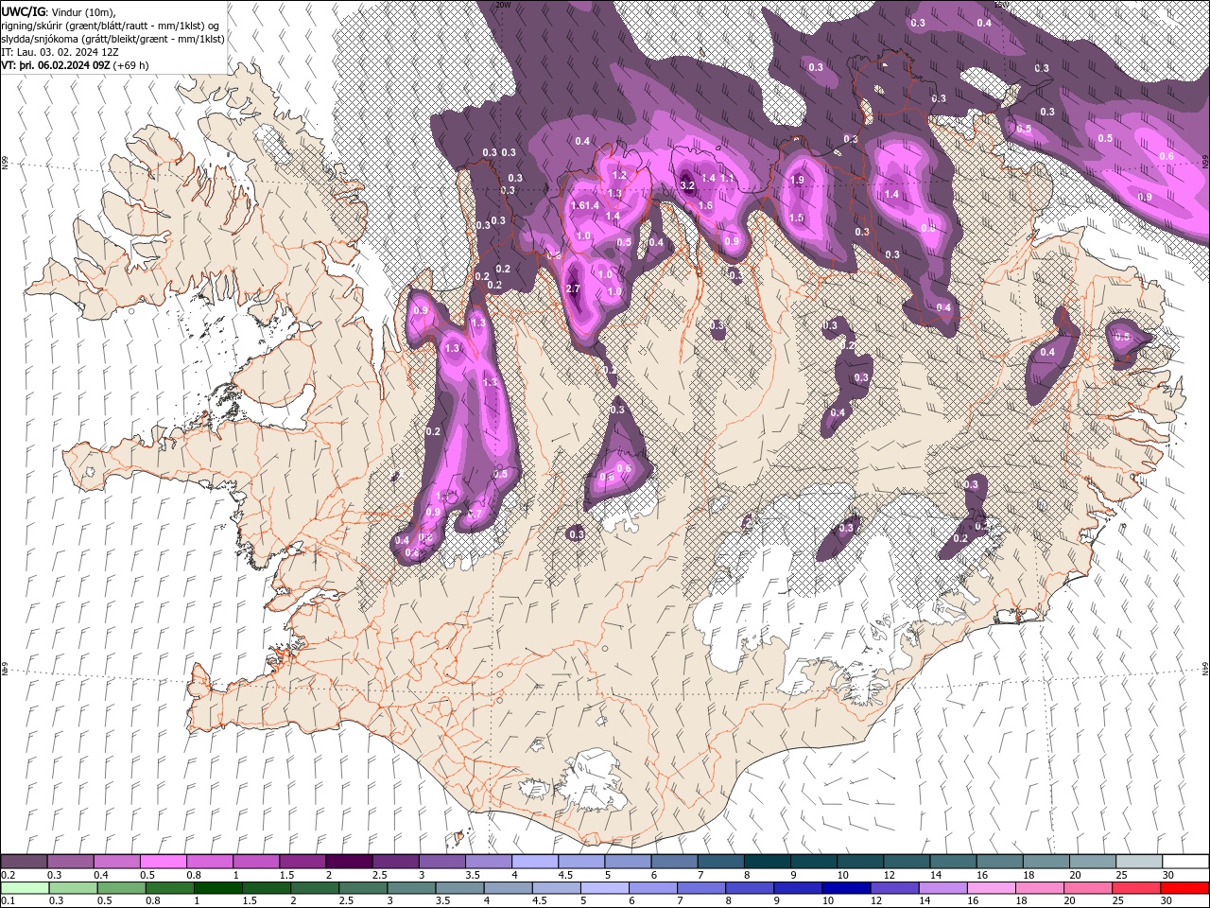The image size is (1210, 908).
Task: Select the IT: Lau. 03. 02. 2024 12Z line
Action: point(60,52)
